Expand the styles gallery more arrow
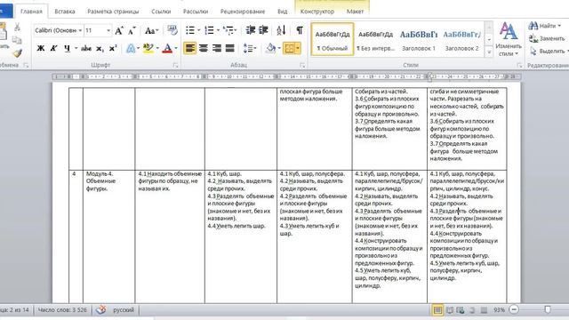Screen dimensions: 569x320 489,52
